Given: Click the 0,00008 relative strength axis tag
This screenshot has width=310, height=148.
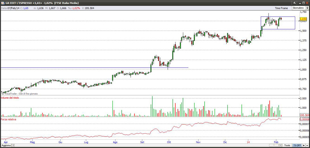Looking at the screenshot, I should click(305, 120).
